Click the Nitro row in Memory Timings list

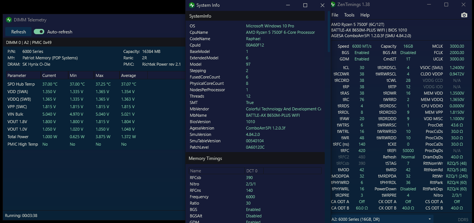coord(255,184)
